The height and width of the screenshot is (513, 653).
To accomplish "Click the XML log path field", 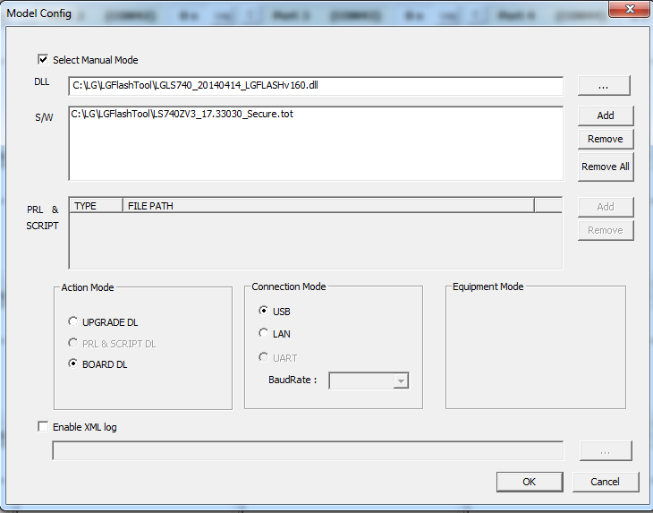I will point(308,450).
